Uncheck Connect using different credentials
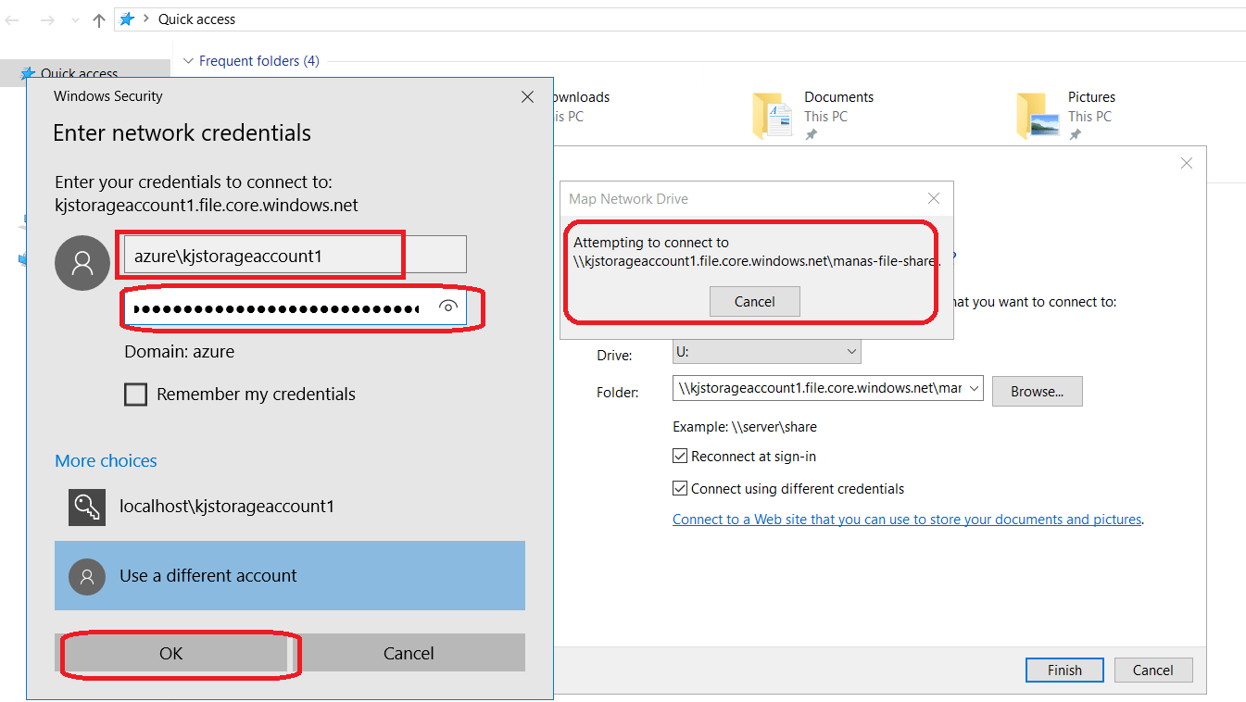 click(680, 488)
